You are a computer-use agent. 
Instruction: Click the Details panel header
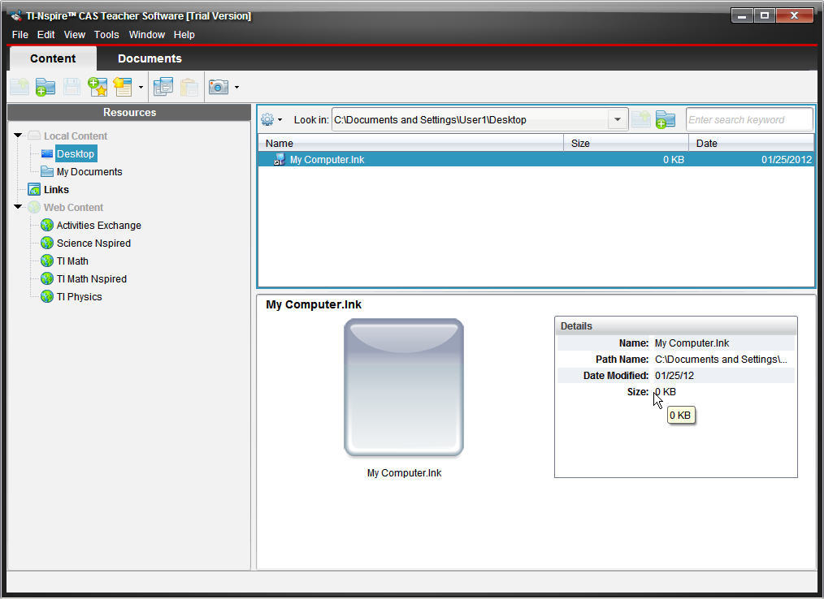point(676,326)
